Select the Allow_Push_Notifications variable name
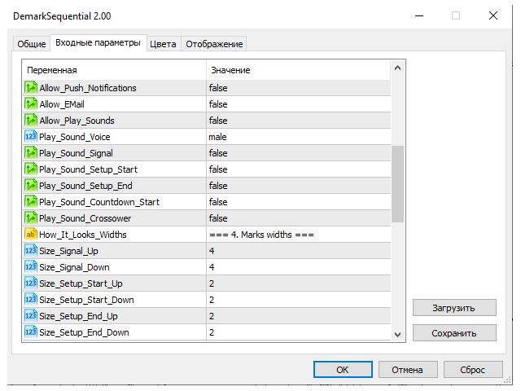 pyautogui.click(x=88, y=88)
